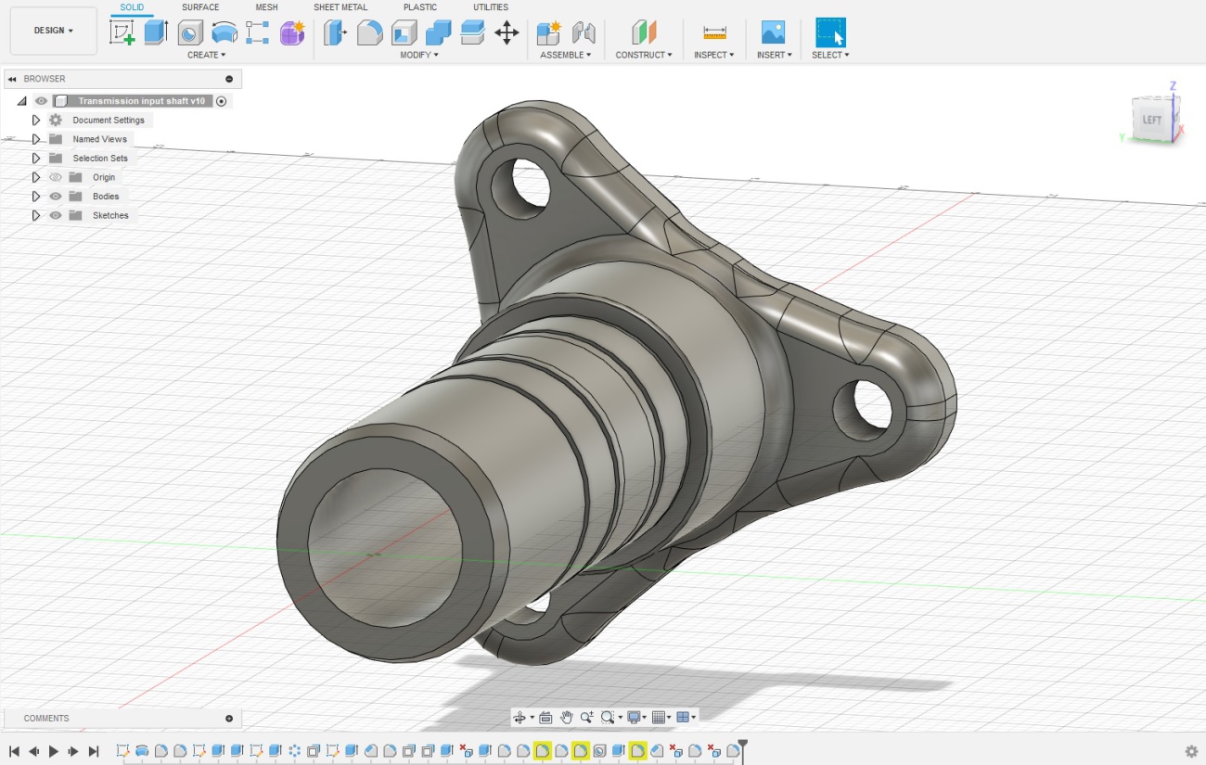Toggle visibility of the Sketches folder

(x=56, y=215)
